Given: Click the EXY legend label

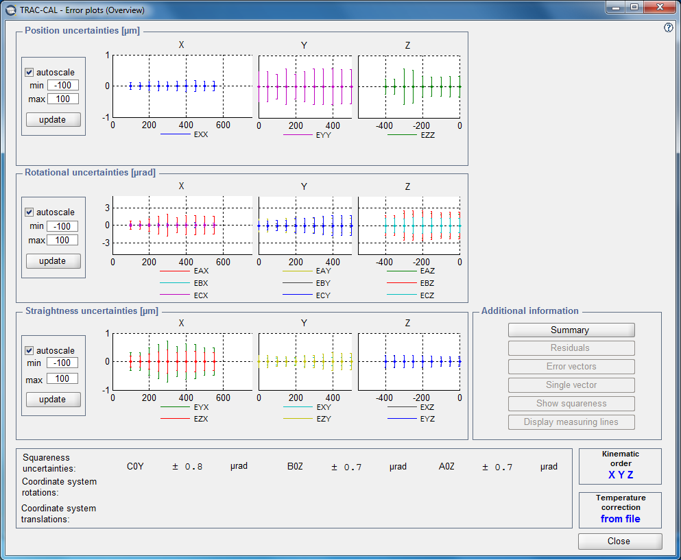Looking at the screenshot, I should coord(324,407).
